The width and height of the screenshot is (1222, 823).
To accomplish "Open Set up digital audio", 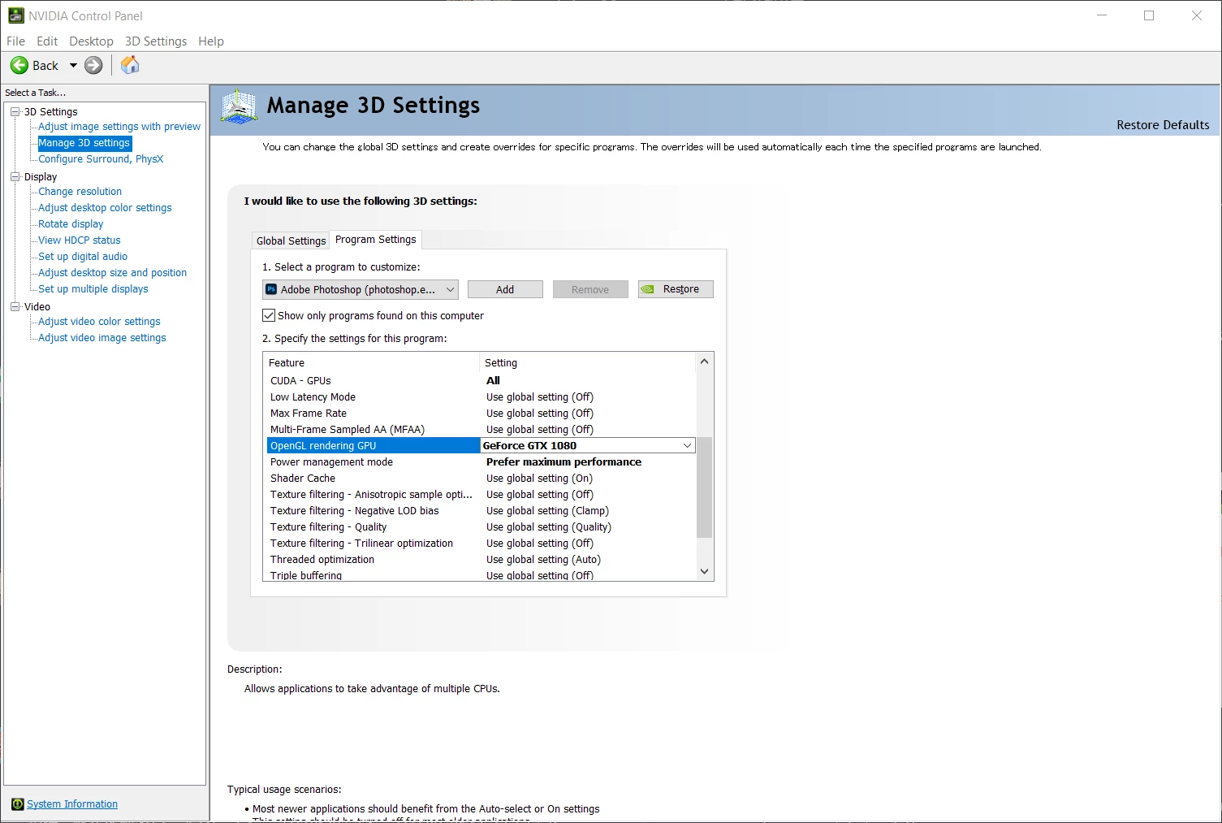I will (x=83, y=257).
